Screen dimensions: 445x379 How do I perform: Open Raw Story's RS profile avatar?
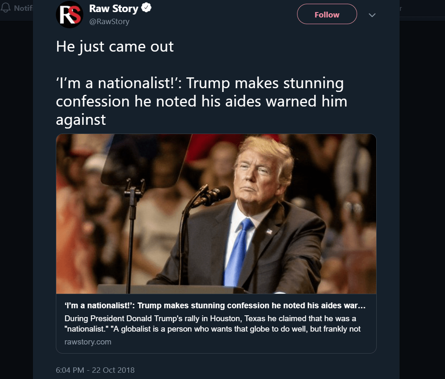[69, 15]
